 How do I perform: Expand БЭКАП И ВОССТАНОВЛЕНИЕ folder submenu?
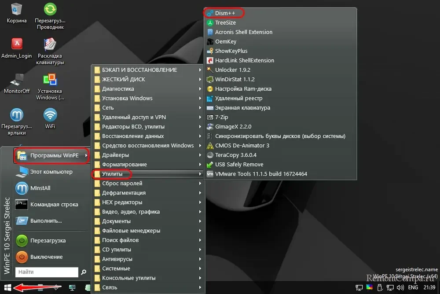point(148,70)
